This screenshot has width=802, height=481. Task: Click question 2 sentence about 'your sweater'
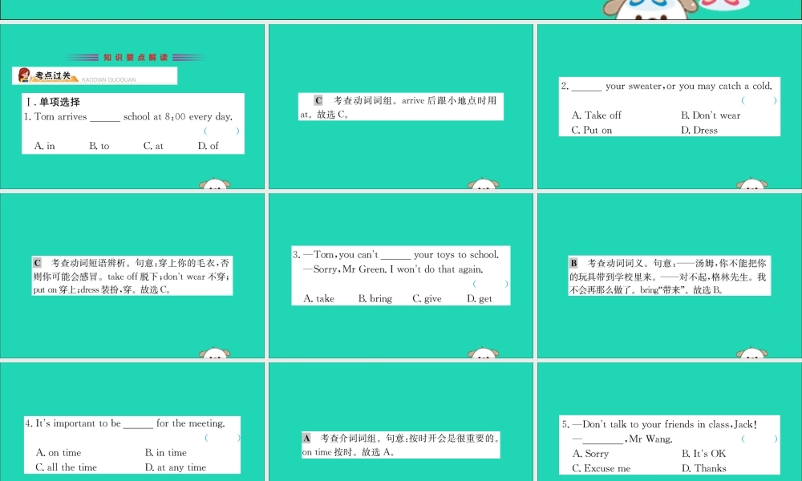pos(666,86)
